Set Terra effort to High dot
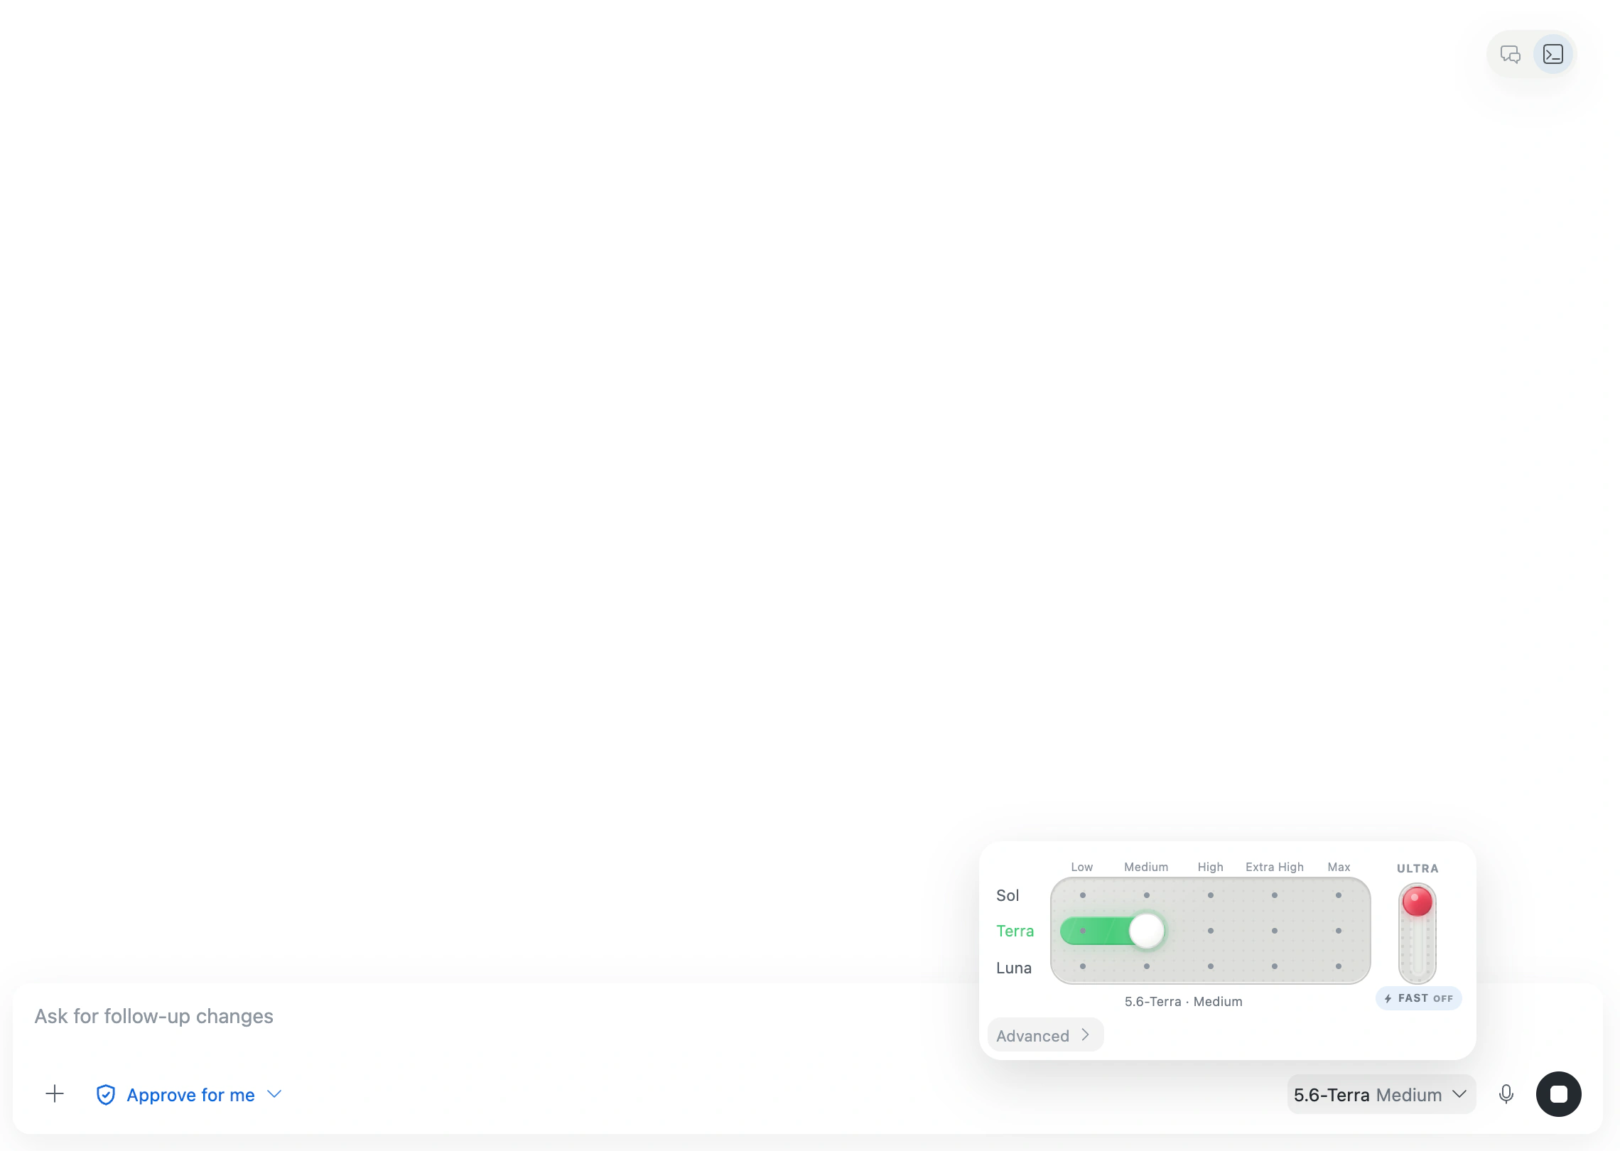Image resolution: width=1620 pixels, height=1151 pixels. [x=1211, y=931]
